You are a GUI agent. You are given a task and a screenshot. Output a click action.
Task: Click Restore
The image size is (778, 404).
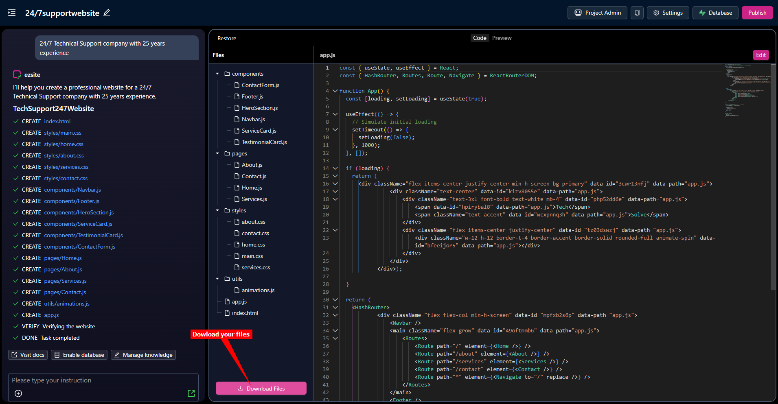[227, 38]
